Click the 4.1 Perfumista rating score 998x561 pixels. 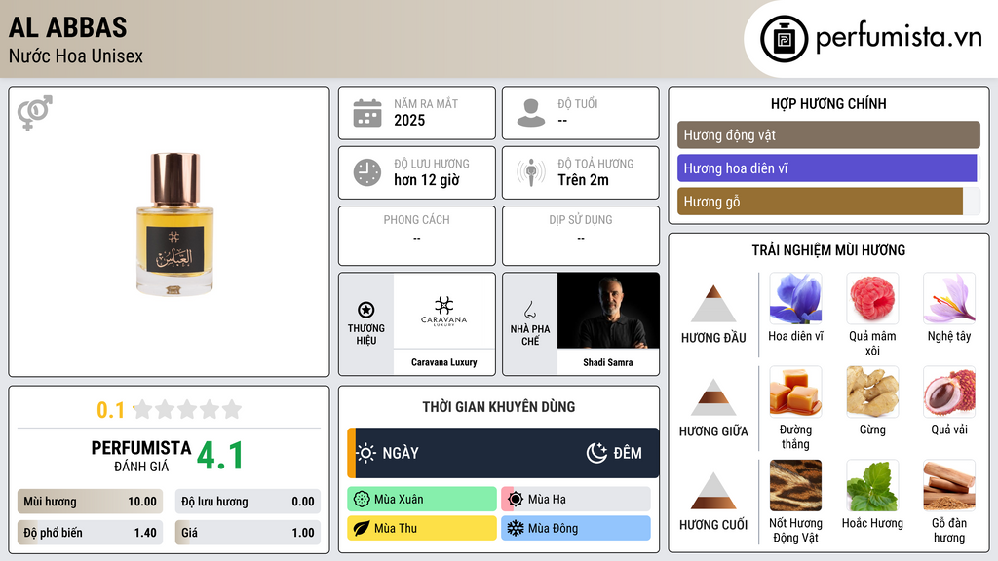click(219, 456)
